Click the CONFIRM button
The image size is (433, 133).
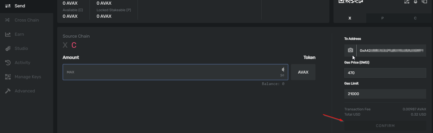pos(385,126)
